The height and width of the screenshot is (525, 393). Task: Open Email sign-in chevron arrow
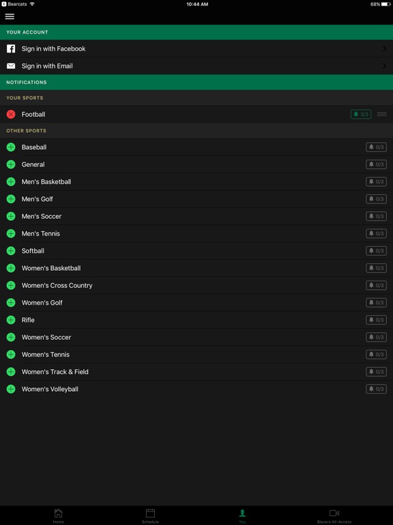384,66
